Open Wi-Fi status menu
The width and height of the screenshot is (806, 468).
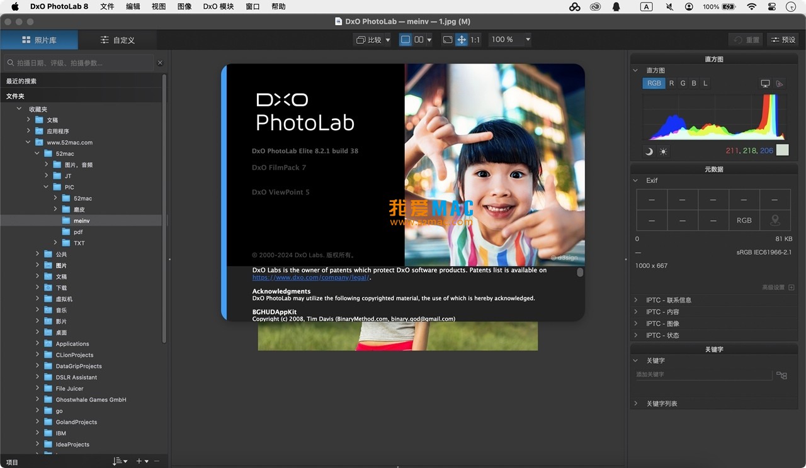point(751,6)
